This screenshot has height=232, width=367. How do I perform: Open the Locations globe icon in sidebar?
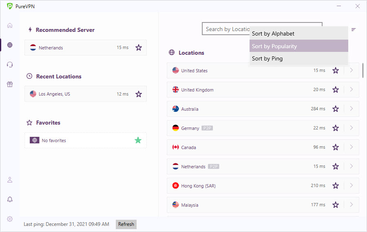[x=10, y=45]
